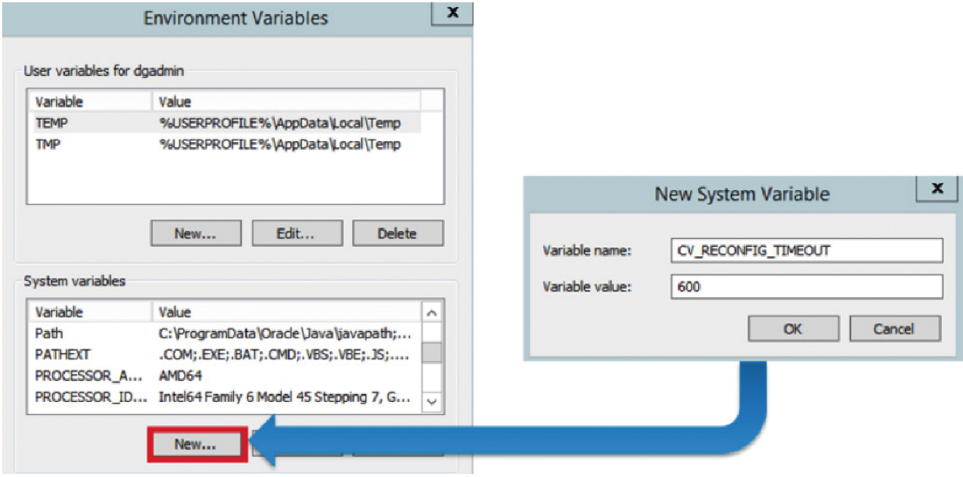Click the C:\ProgramData\Oracle\Java value cell
The image size is (963, 477).
click(285, 333)
